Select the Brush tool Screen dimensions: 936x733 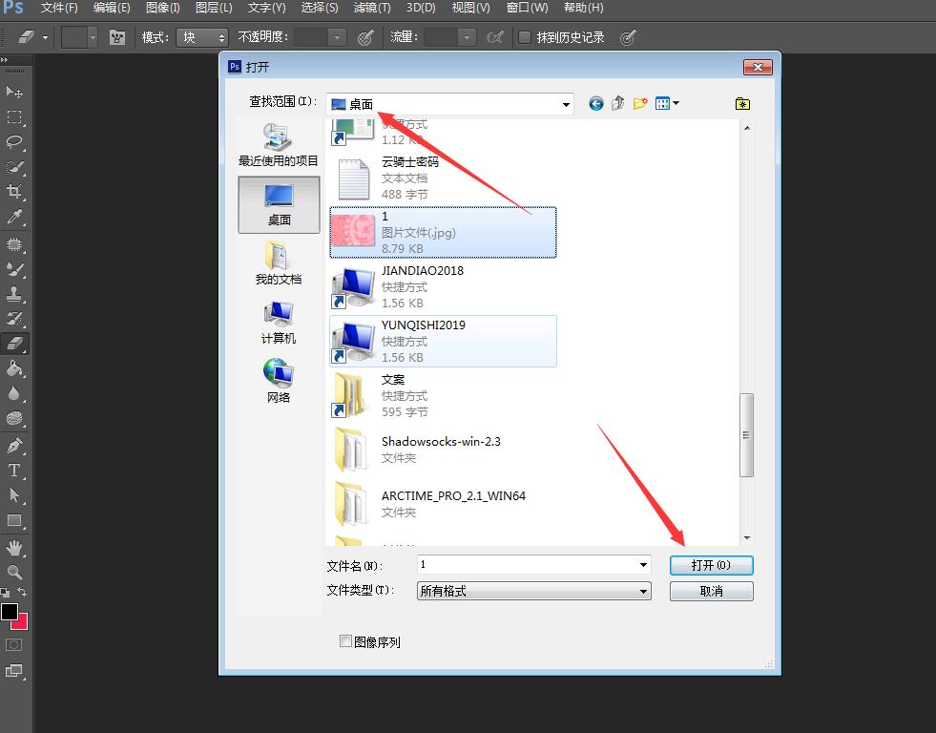[x=13, y=269]
